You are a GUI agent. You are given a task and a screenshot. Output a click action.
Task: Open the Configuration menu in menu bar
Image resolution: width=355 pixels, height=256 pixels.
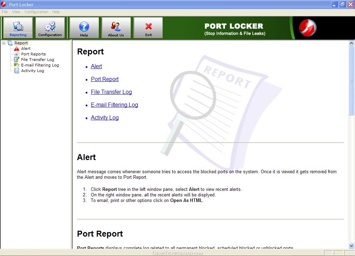tap(36, 12)
